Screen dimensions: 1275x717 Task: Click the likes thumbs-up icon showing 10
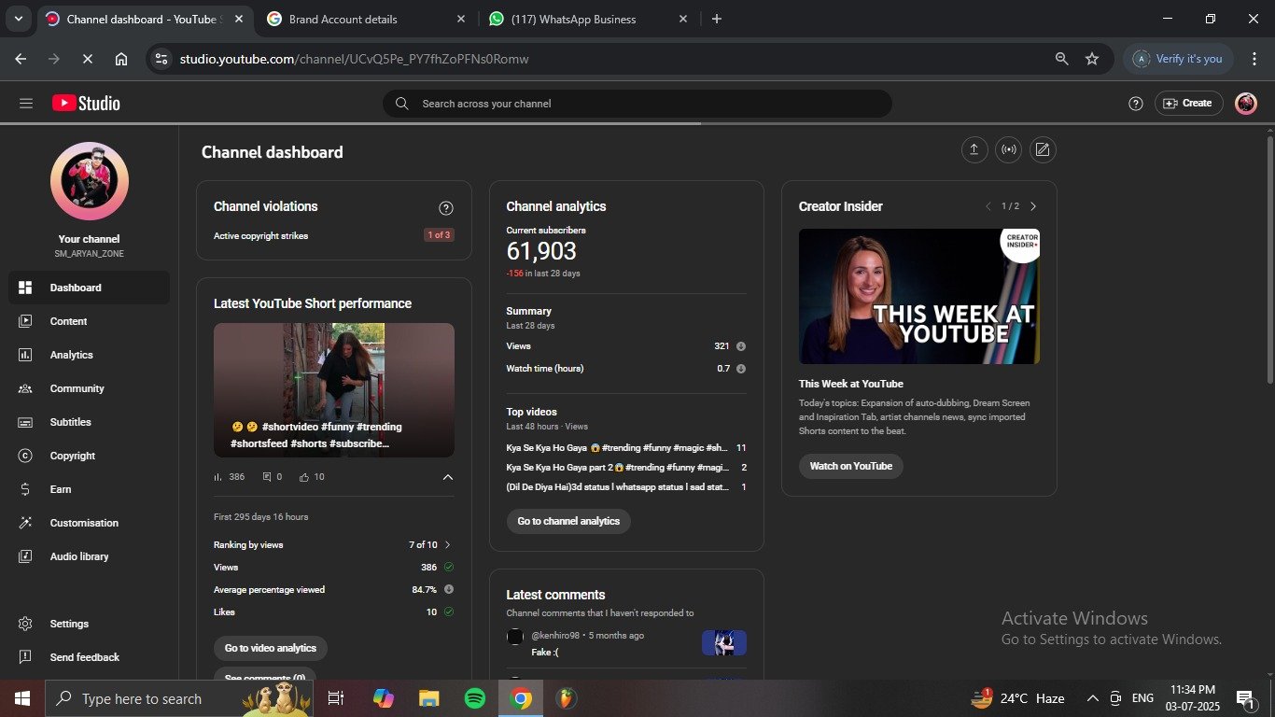[x=304, y=477]
